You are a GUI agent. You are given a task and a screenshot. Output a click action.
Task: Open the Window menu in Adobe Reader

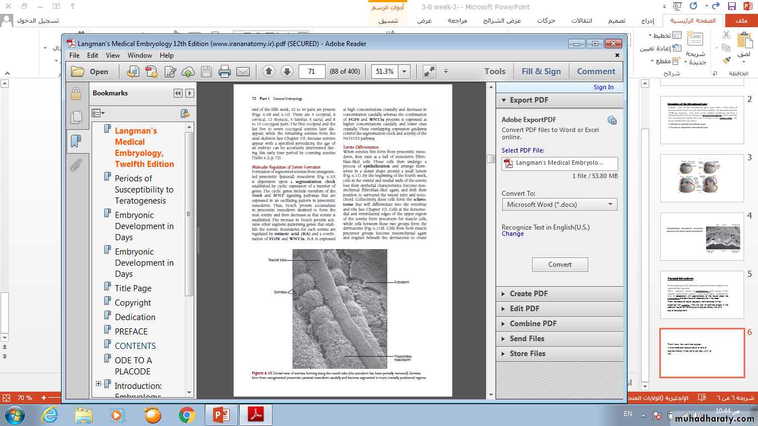139,55
